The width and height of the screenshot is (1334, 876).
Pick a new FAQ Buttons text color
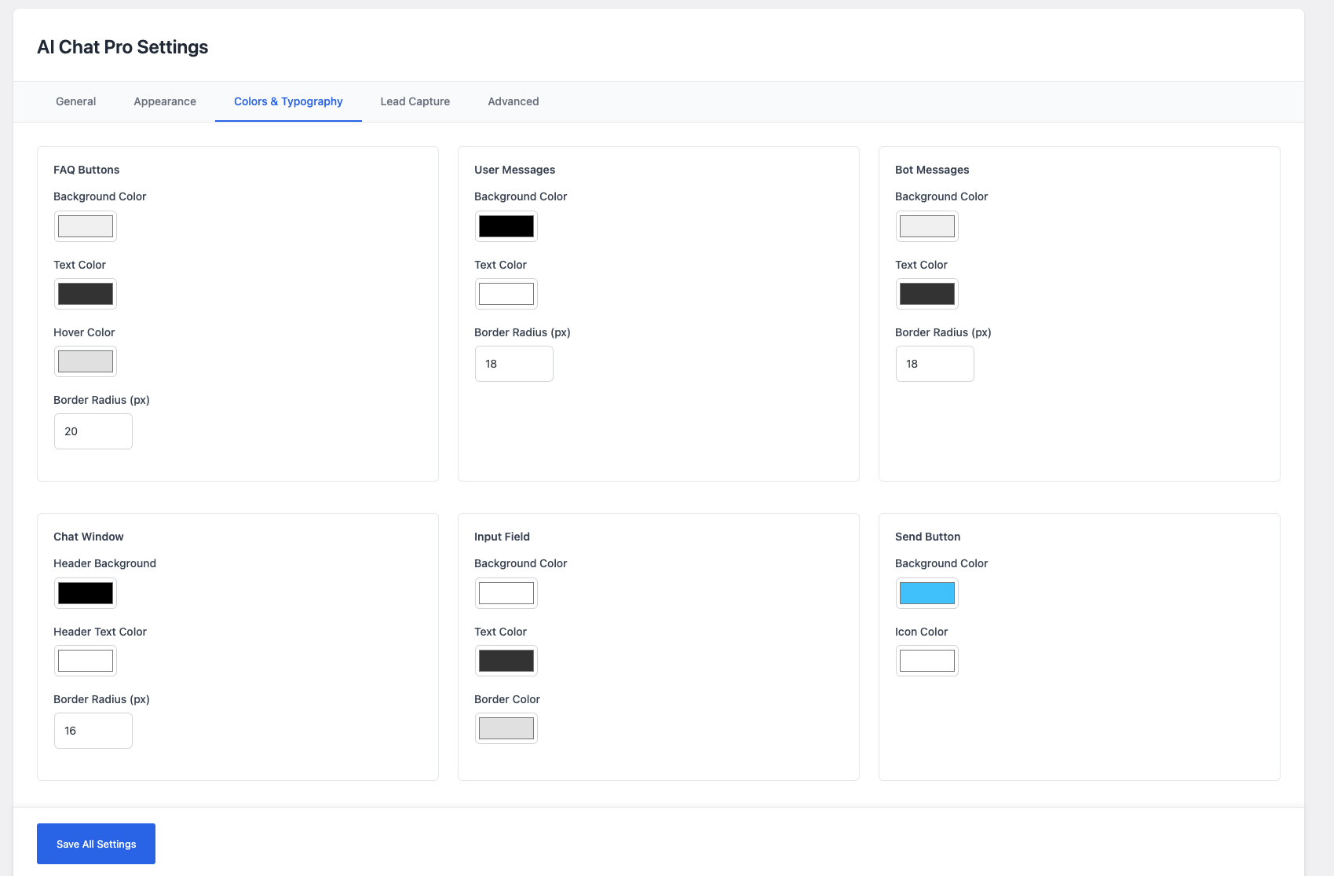point(85,293)
